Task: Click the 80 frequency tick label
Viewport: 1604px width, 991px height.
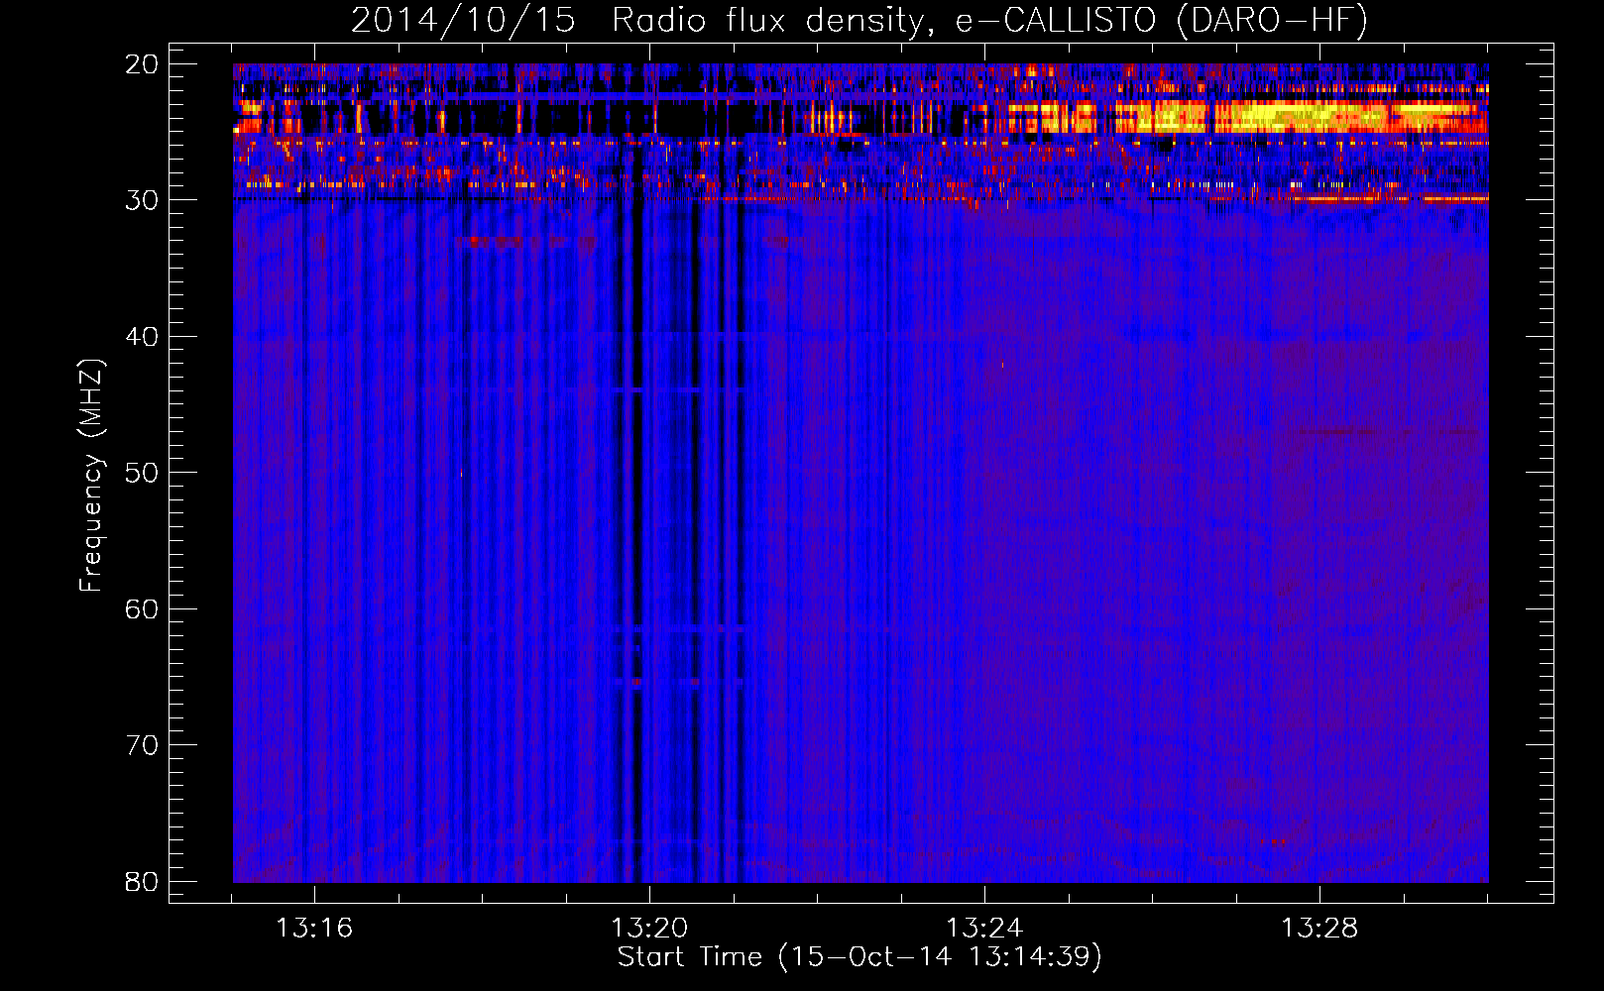Action: (x=143, y=881)
